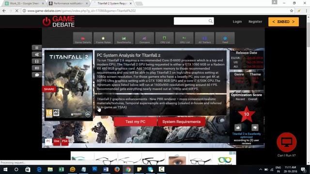The height and width of the screenshot is (174, 310).
Task: Show hidden system tray icons
Action: (x=261, y=170)
